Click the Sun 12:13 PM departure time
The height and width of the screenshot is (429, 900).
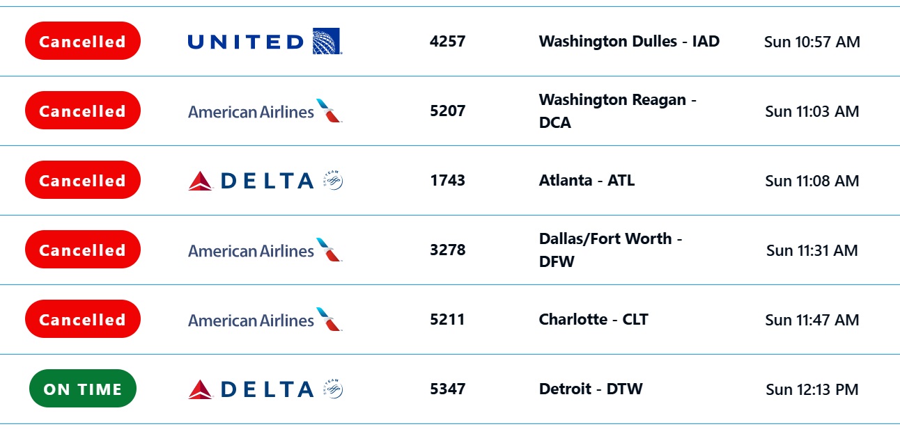[812, 389]
